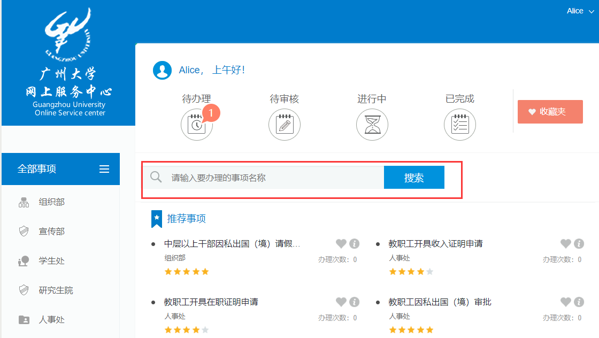Click the star rating under 教职工开具在职证明申请
599x338 pixels.
click(x=186, y=330)
